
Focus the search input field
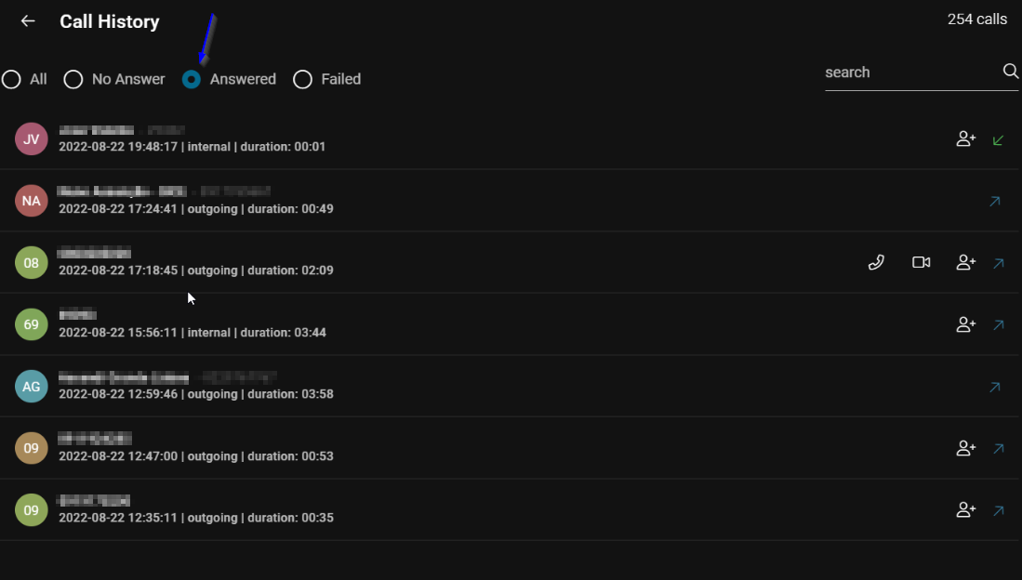(x=911, y=72)
